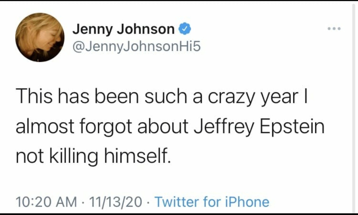Click the 10:20 AM timestamp
This screenshot has height=215, width=358.
[46, 201]
